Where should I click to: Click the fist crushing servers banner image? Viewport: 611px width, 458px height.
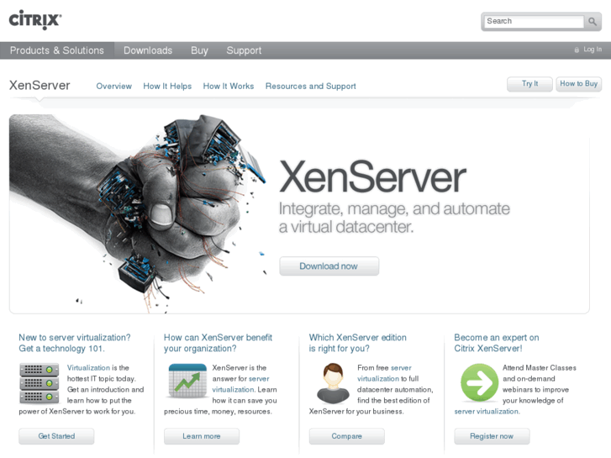(x=139, y=213)
